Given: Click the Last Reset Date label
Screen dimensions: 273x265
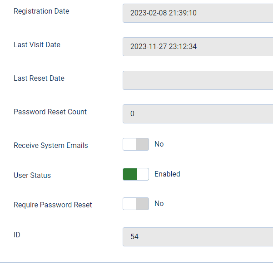Looking at the screenshot, I should point(39,78).
